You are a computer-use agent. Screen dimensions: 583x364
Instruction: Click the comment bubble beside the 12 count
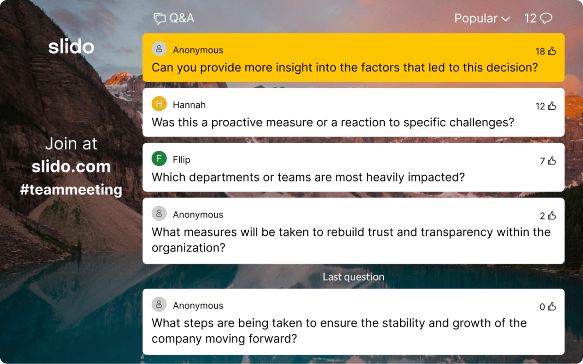click(545, 18)
